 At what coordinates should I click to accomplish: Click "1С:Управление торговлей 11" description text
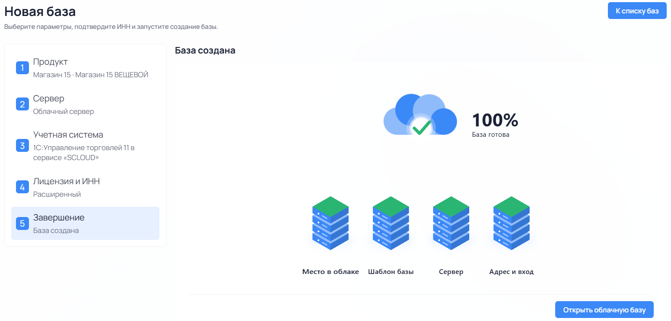pos(84,153)
